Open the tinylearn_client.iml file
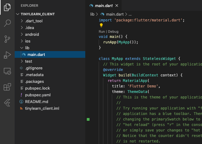202x144 pixels. click(50, 108)
